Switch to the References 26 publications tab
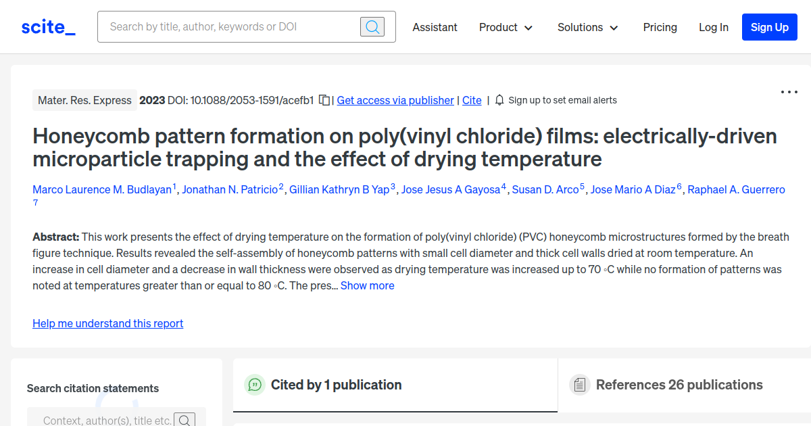This screenshot has height=426, width=811. coord(679,385)
